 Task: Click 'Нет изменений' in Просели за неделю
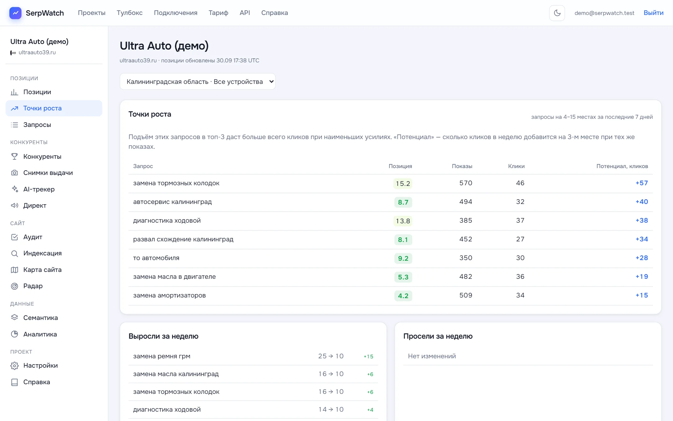click(x=432, y=356)
